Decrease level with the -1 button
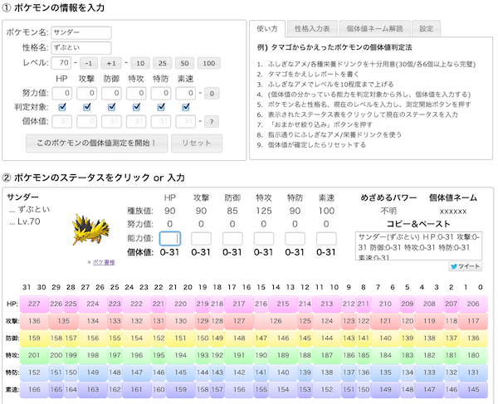Image resolution: width=498 pixels, height=404 pixels. pos(89,63)
